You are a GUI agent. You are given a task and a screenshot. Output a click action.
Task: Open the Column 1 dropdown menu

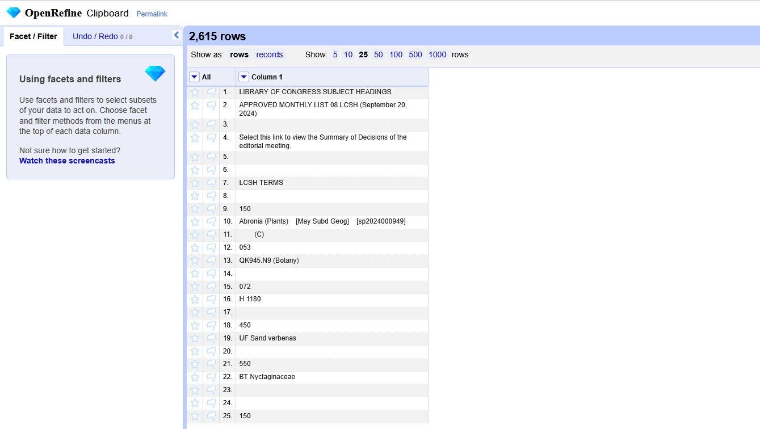(x=243, y=77)
